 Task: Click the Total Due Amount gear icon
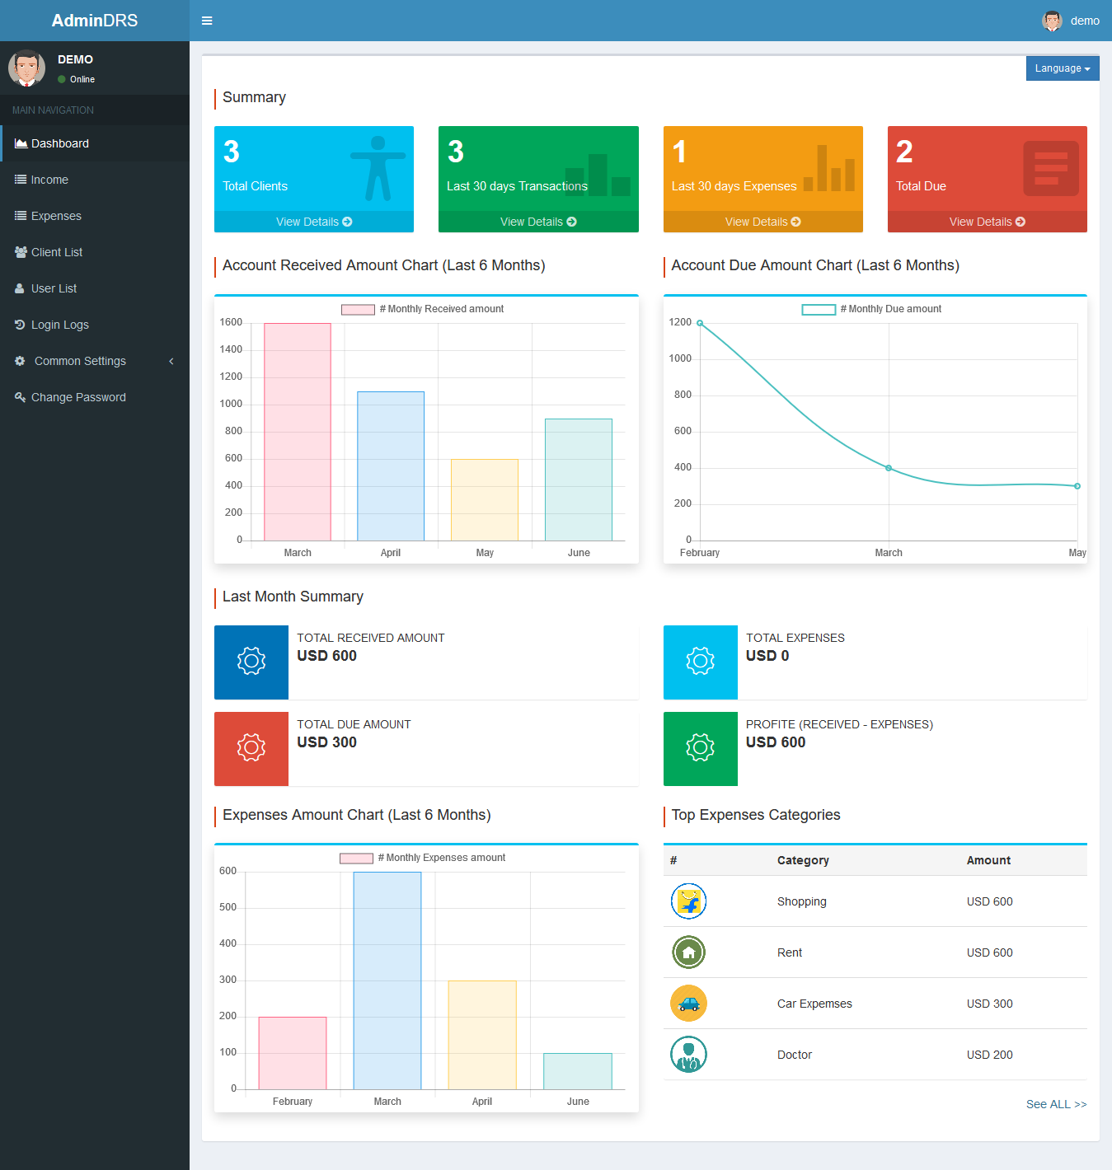251,748
